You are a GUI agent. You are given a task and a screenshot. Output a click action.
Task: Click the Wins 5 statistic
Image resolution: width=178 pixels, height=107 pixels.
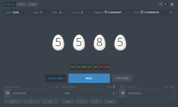pyautogui.click(x=57, y=12)
